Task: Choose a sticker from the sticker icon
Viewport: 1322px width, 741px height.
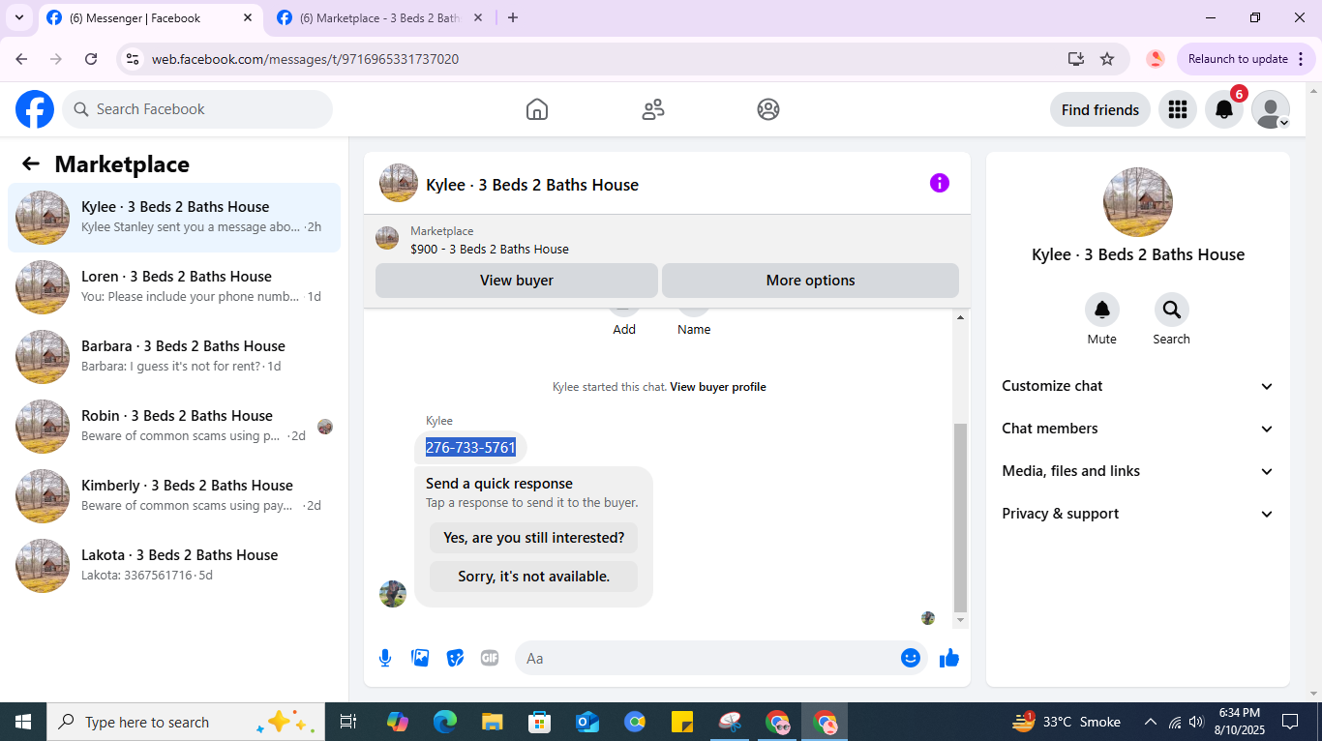Action: click(455, 658)
